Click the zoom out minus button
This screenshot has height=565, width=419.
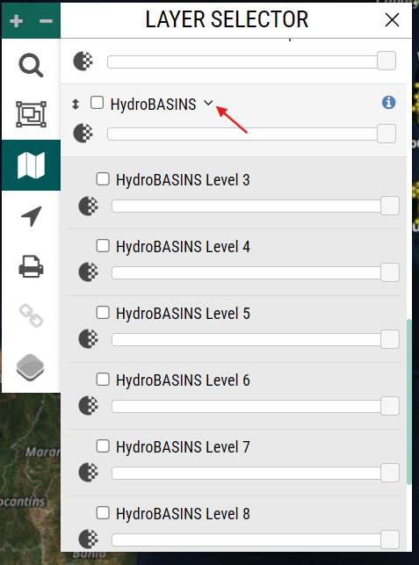click(x=46, y=21)
